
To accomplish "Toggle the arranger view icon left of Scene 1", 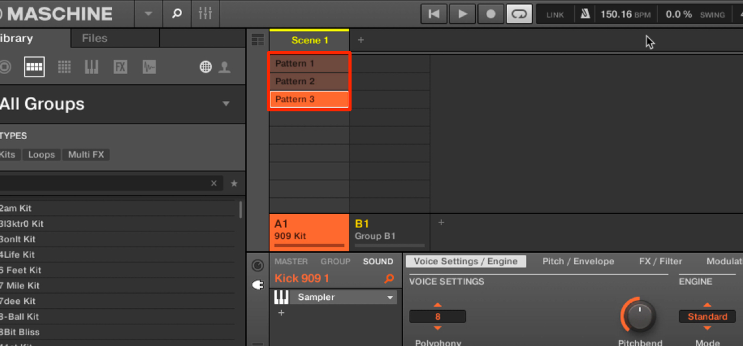I will pos(258,40).
